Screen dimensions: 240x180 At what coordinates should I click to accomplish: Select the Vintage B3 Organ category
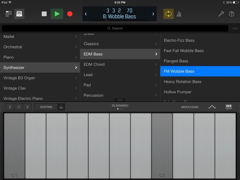(40, 78)
